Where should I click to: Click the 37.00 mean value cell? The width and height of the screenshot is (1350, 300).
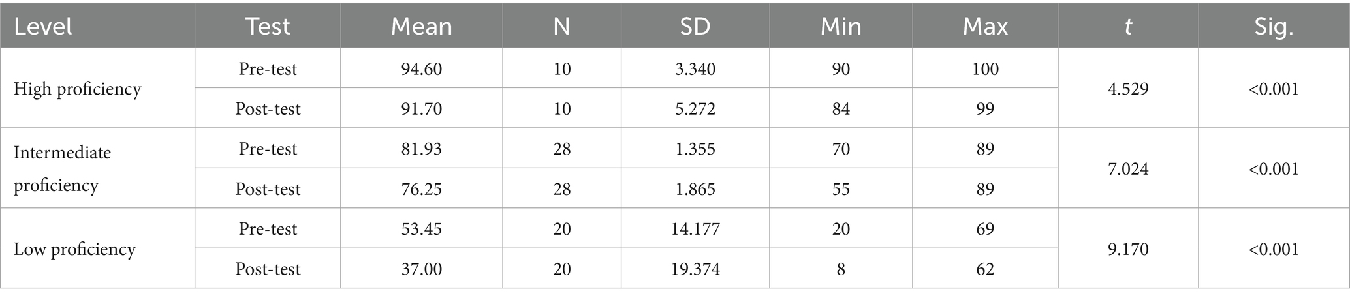(421, 269)
